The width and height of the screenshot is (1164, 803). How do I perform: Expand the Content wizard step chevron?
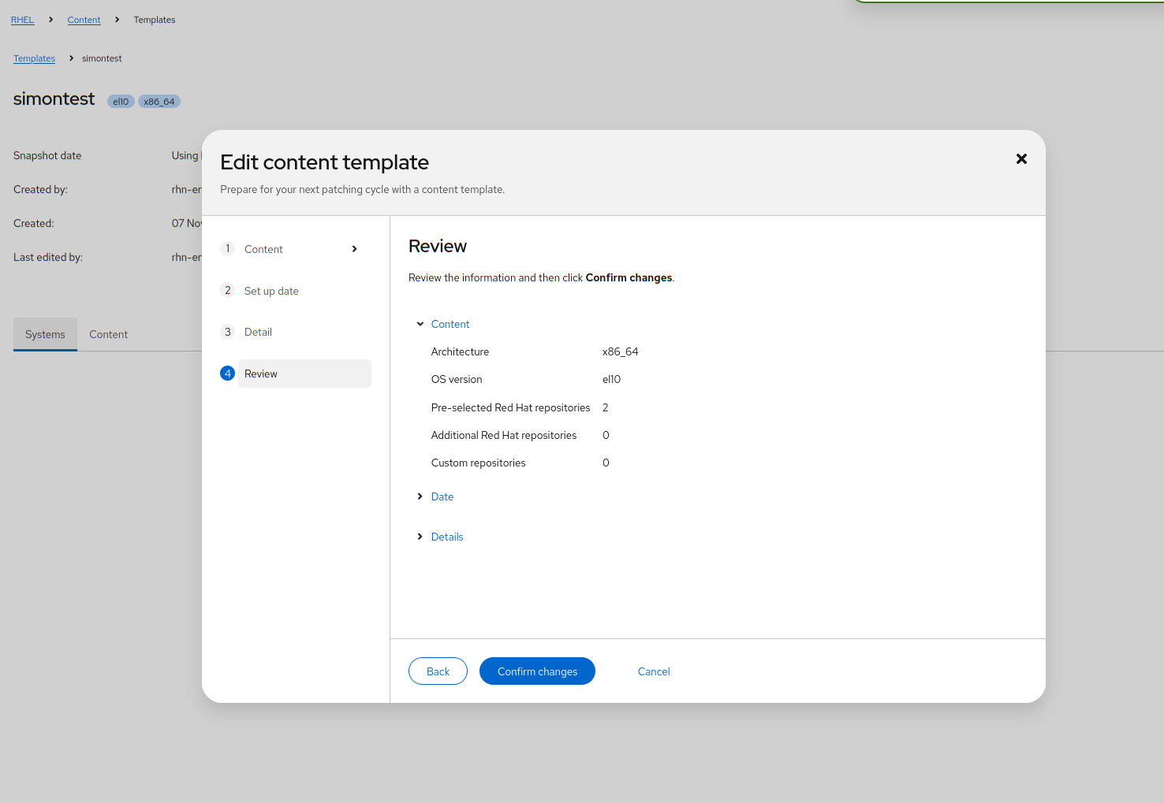point(355,249)
